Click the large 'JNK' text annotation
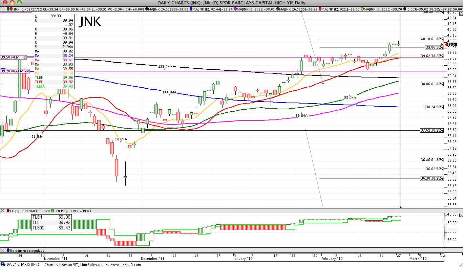Screen dimensions: 463x267 click(90, 22)
